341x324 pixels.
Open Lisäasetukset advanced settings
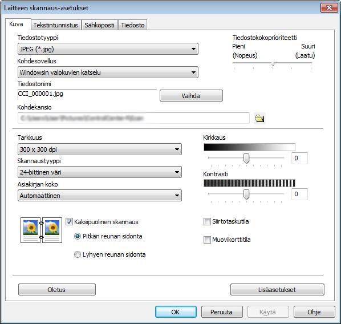click(277, 290)
